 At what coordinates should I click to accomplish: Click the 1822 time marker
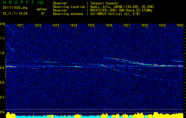click(38, 25)
